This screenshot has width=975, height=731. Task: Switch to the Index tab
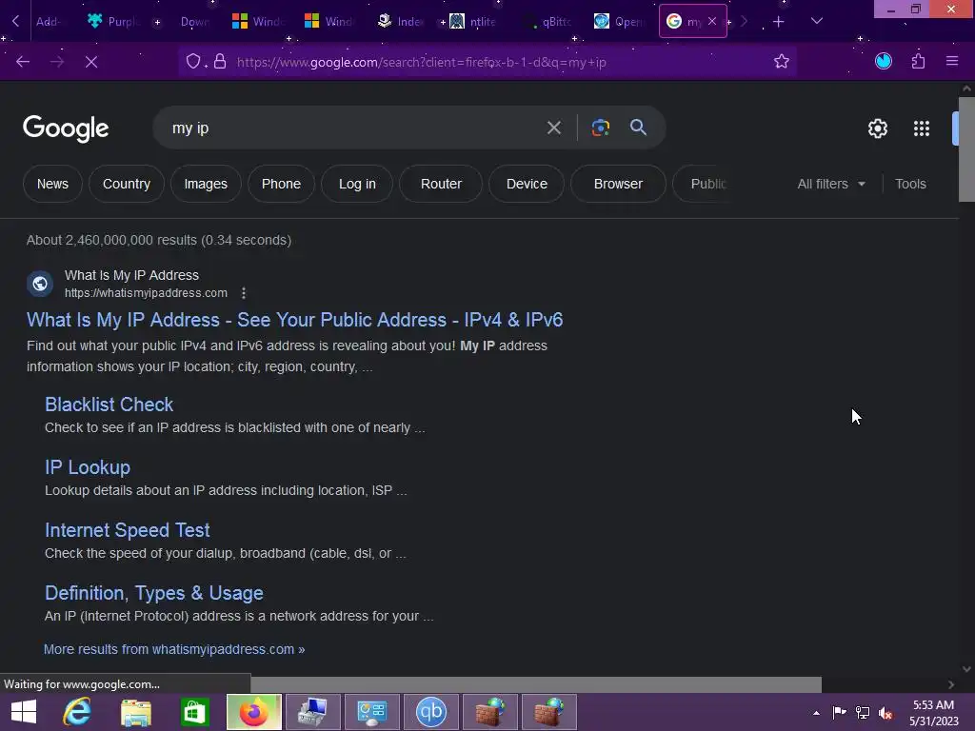point(401,22)
